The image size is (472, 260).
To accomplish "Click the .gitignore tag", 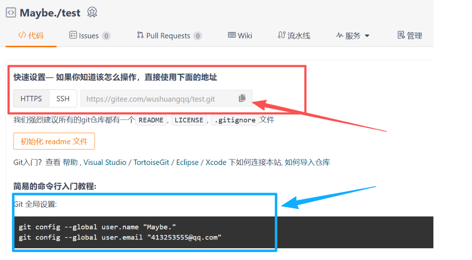I will (235, 120).
